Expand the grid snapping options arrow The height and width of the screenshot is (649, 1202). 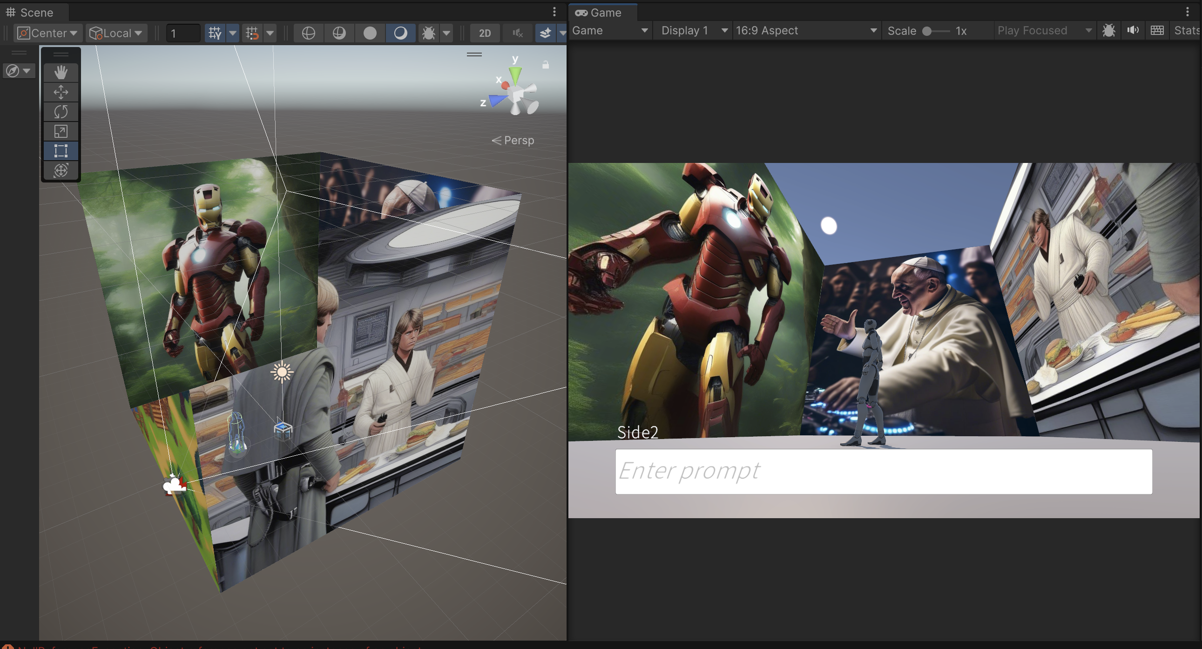tap(270, 33)
